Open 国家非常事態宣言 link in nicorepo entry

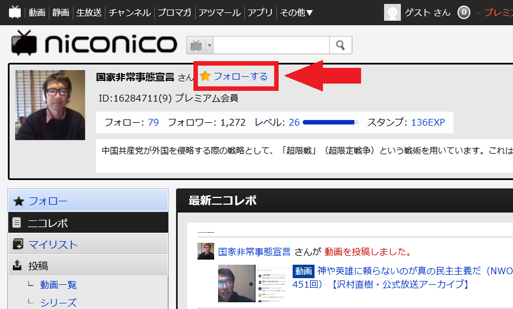click(x=254, y=252)
